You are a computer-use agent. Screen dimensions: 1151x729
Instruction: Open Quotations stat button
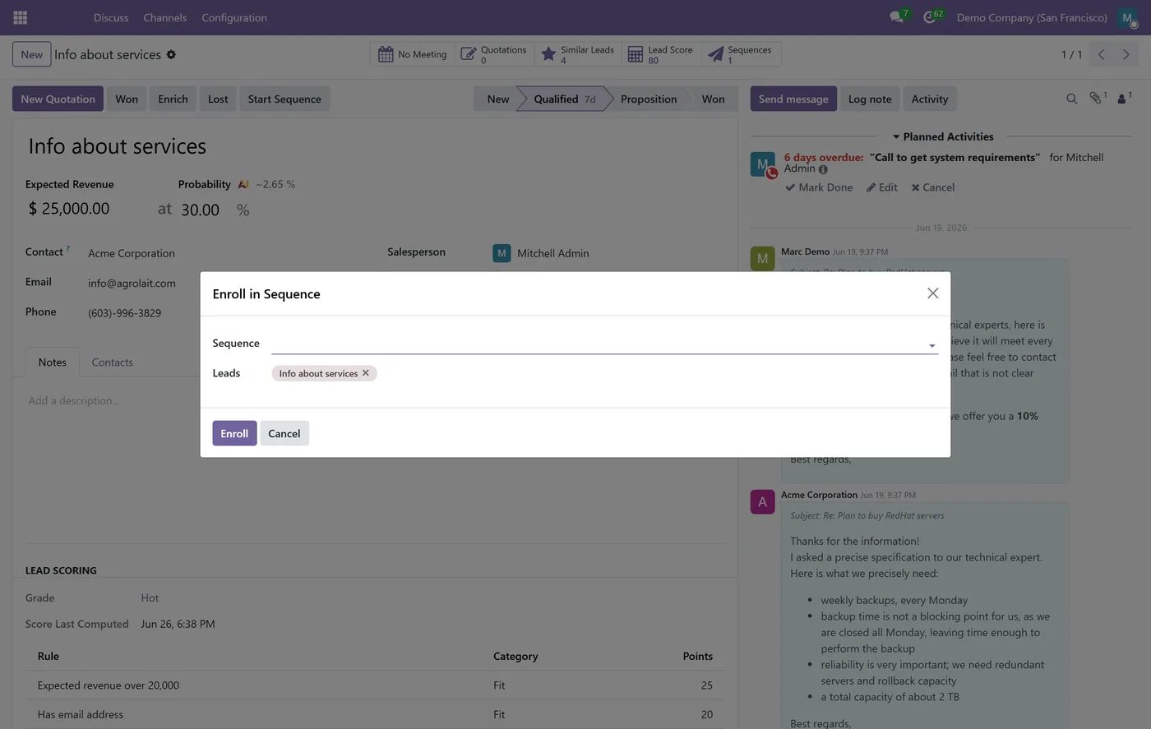click(494, 54)
